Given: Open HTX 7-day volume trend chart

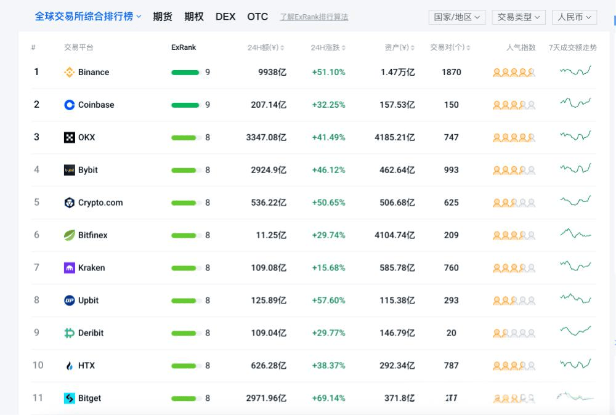Looking at the screenshot, I should (x=575, y=363).
